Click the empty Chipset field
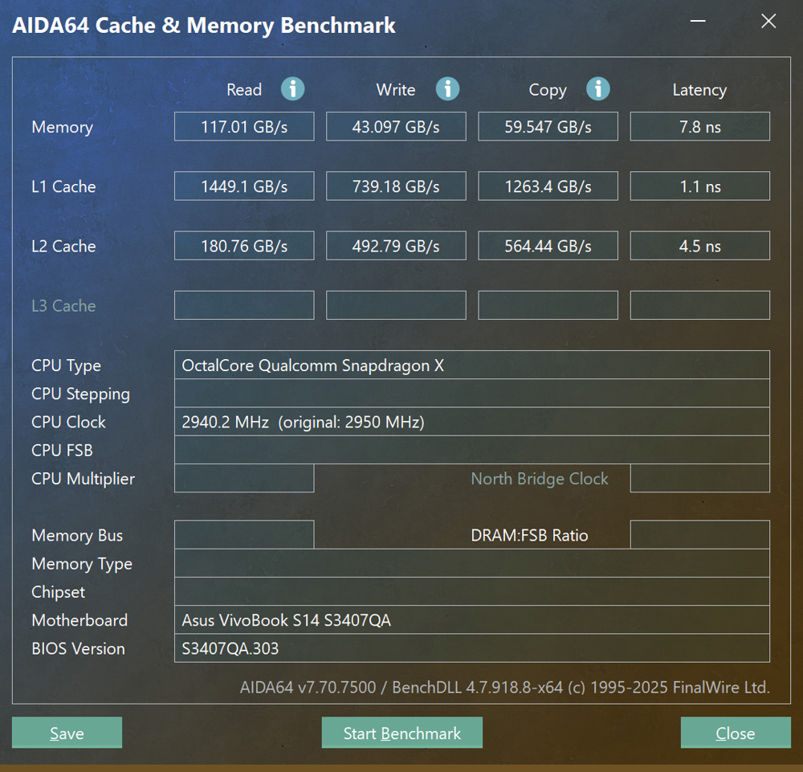This screenshot has height=772, width=803. point(472,592)
